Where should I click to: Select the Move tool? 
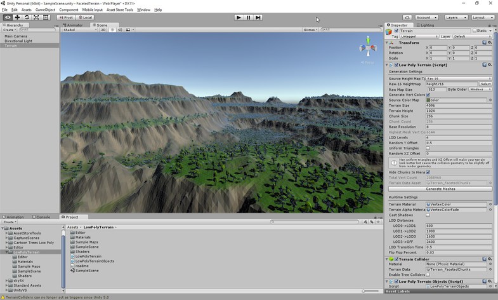pos(17,18)
